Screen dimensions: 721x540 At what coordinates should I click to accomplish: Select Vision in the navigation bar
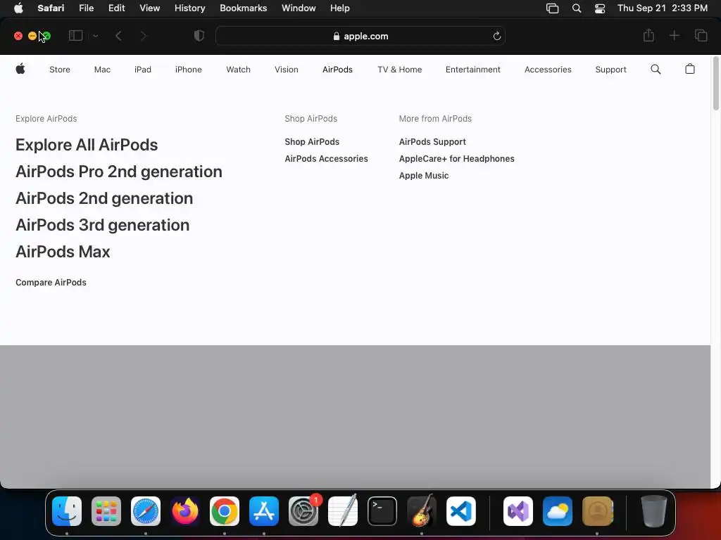coord(287,70)
